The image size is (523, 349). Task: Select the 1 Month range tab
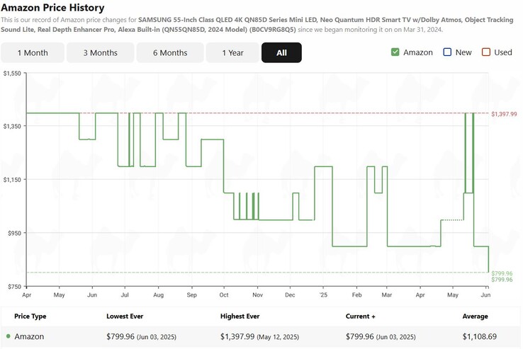pos(33,52)
